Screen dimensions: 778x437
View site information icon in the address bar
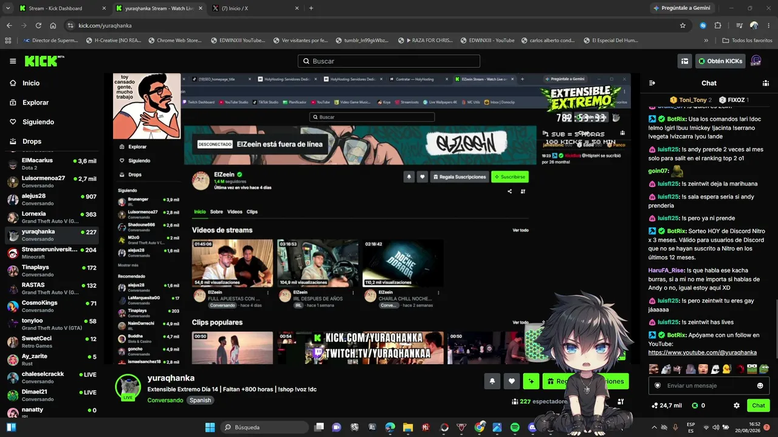tap(71, 25)
